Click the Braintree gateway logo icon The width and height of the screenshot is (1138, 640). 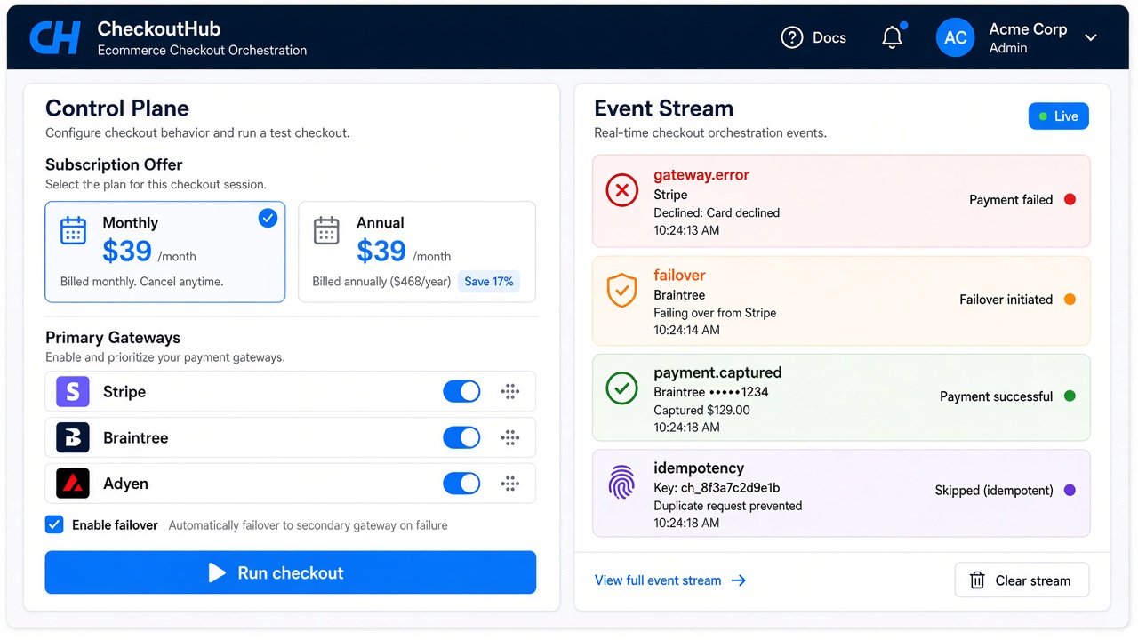(x=73, y=437)
